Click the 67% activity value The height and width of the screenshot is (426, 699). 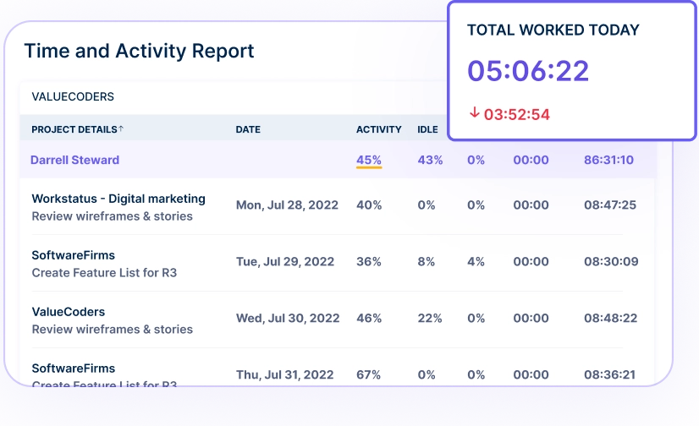368,374
